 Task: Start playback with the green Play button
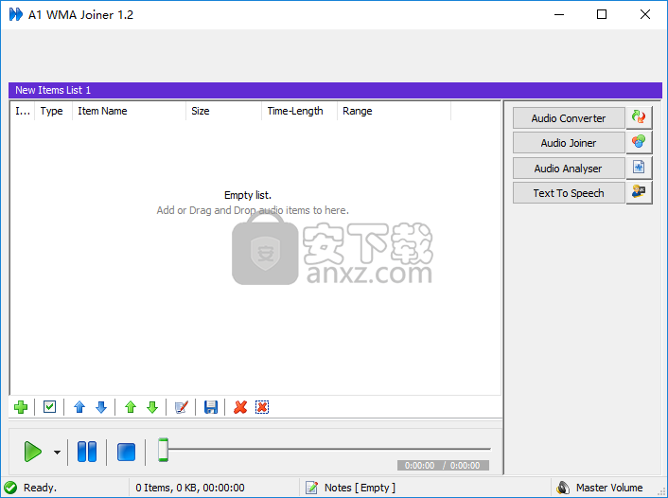(x=33, y=452)
